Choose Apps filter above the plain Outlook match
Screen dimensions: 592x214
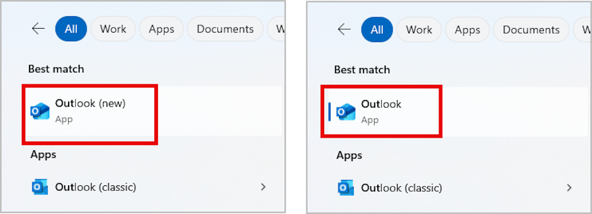467,30
